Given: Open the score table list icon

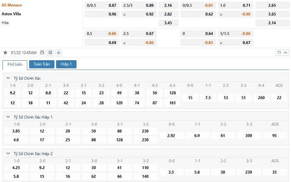Looking at the screenshot, I should [50, 53].
